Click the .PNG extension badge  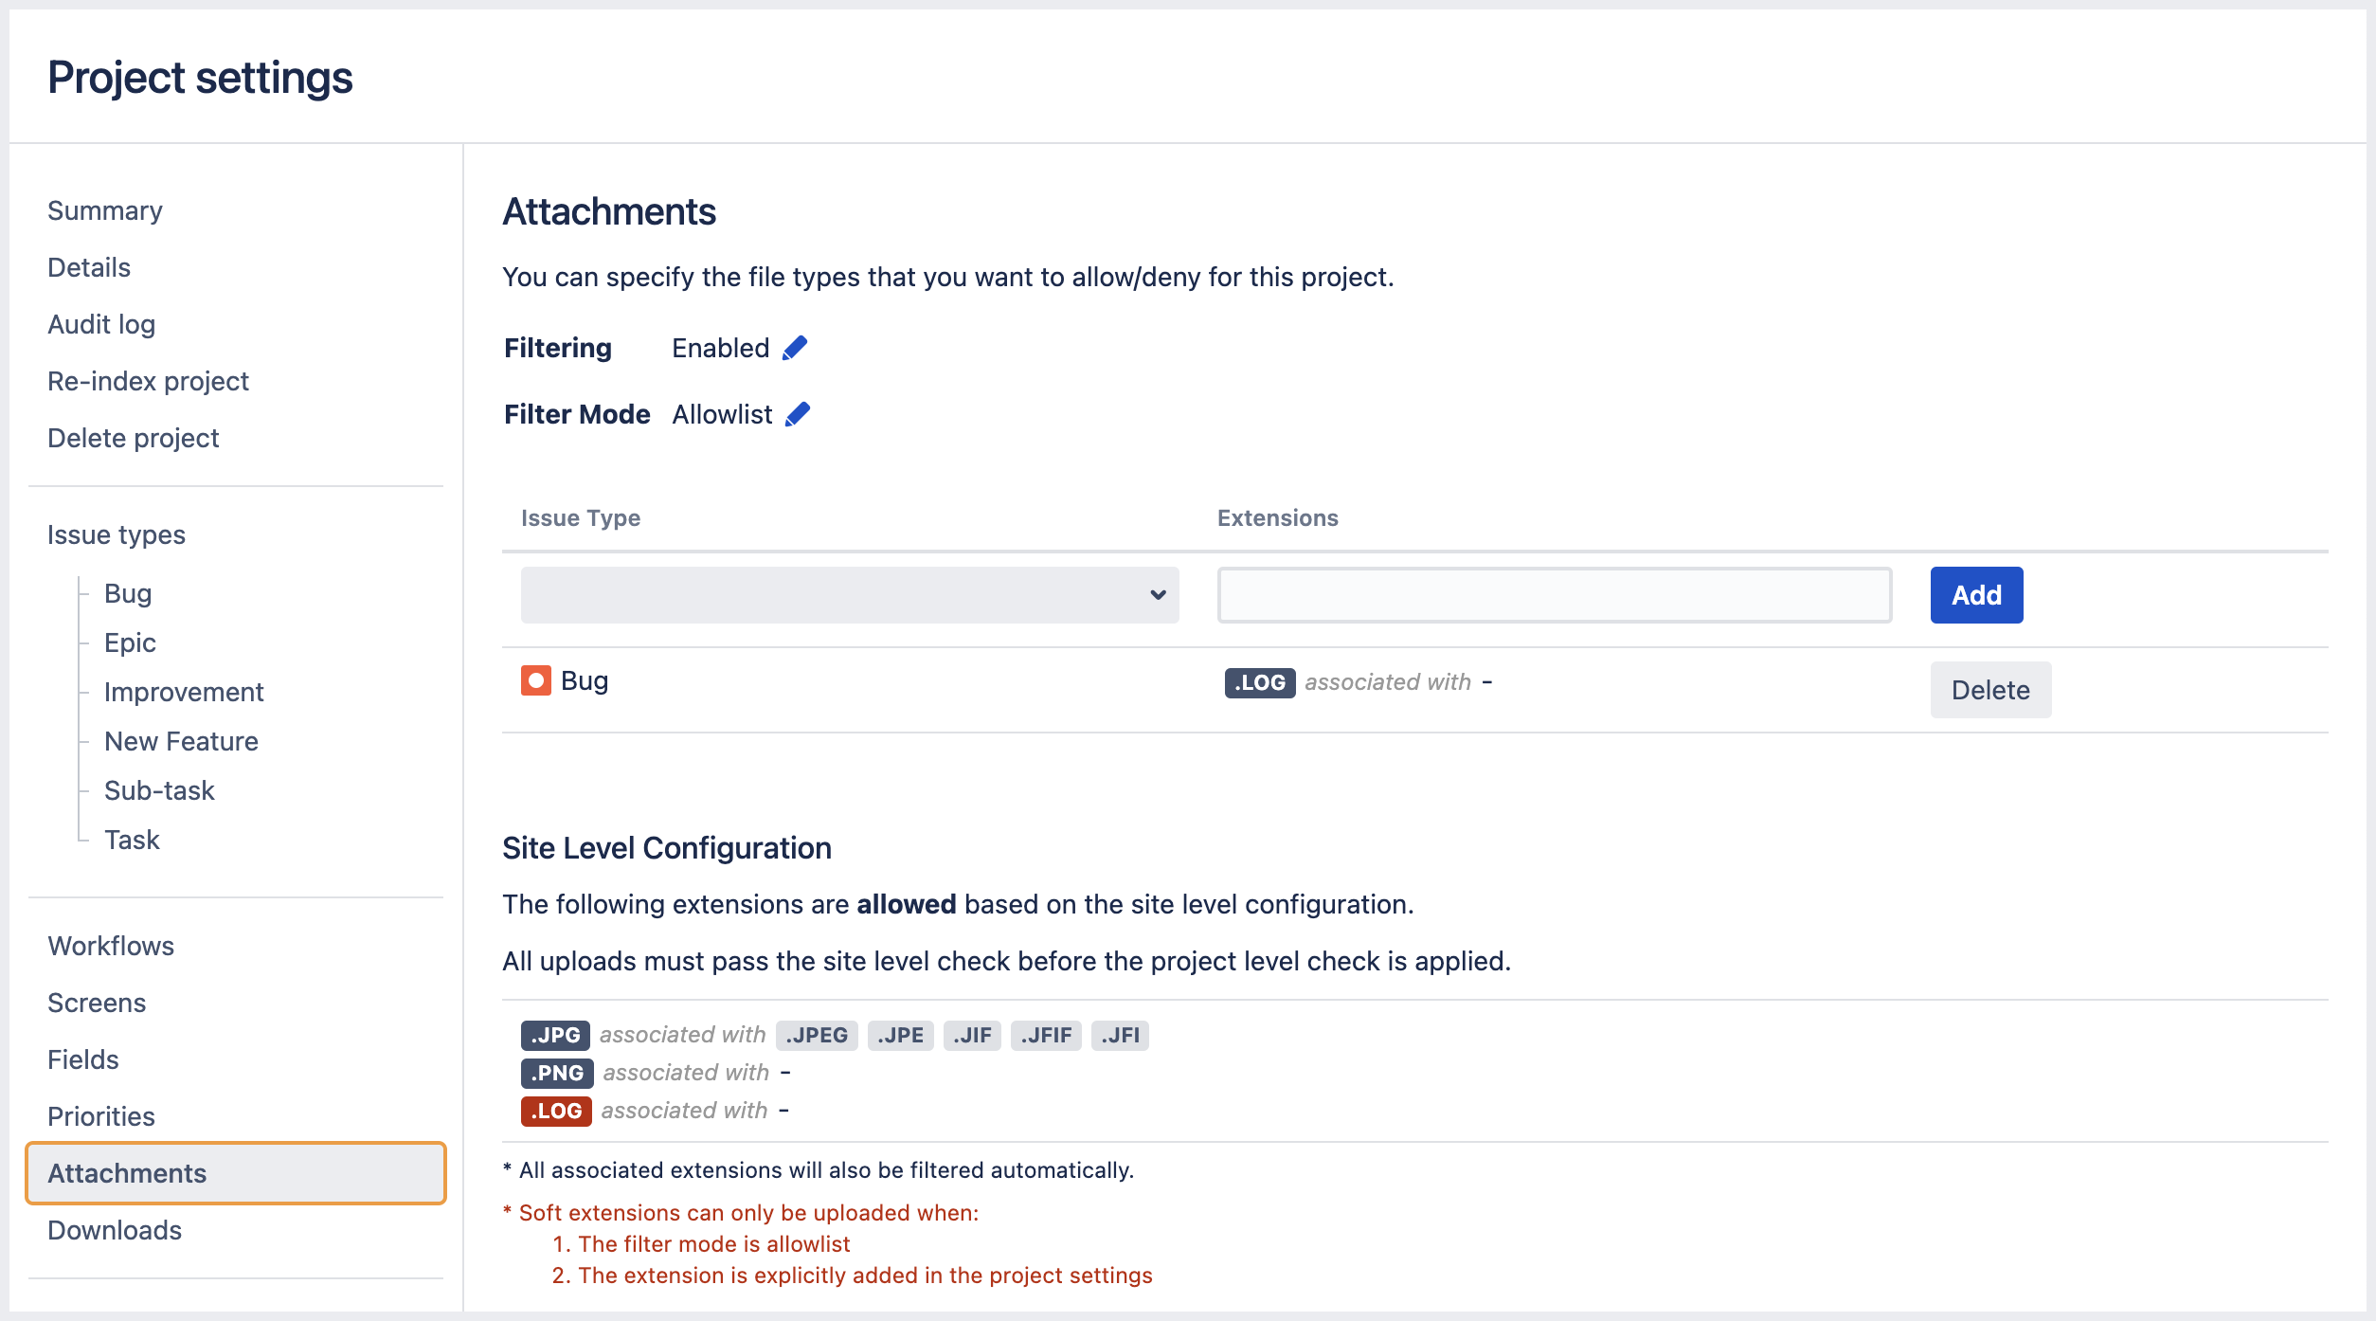[x=555, y=1073]
